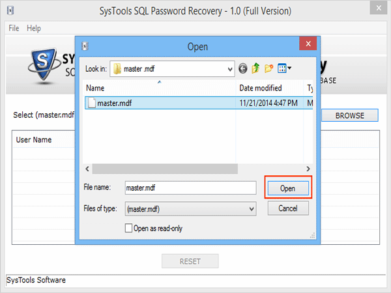Close the Open dialog with red X
The width and height of the screenshot is (391, 293).
pyautogui.click(x=308, y=44)
